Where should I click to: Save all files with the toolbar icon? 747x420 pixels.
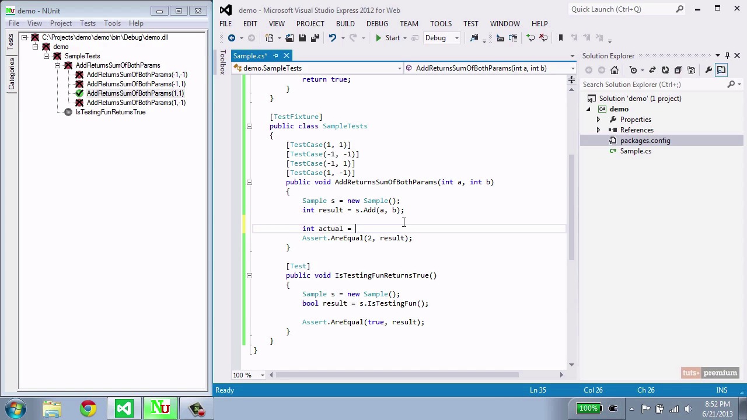click(315, 38)
